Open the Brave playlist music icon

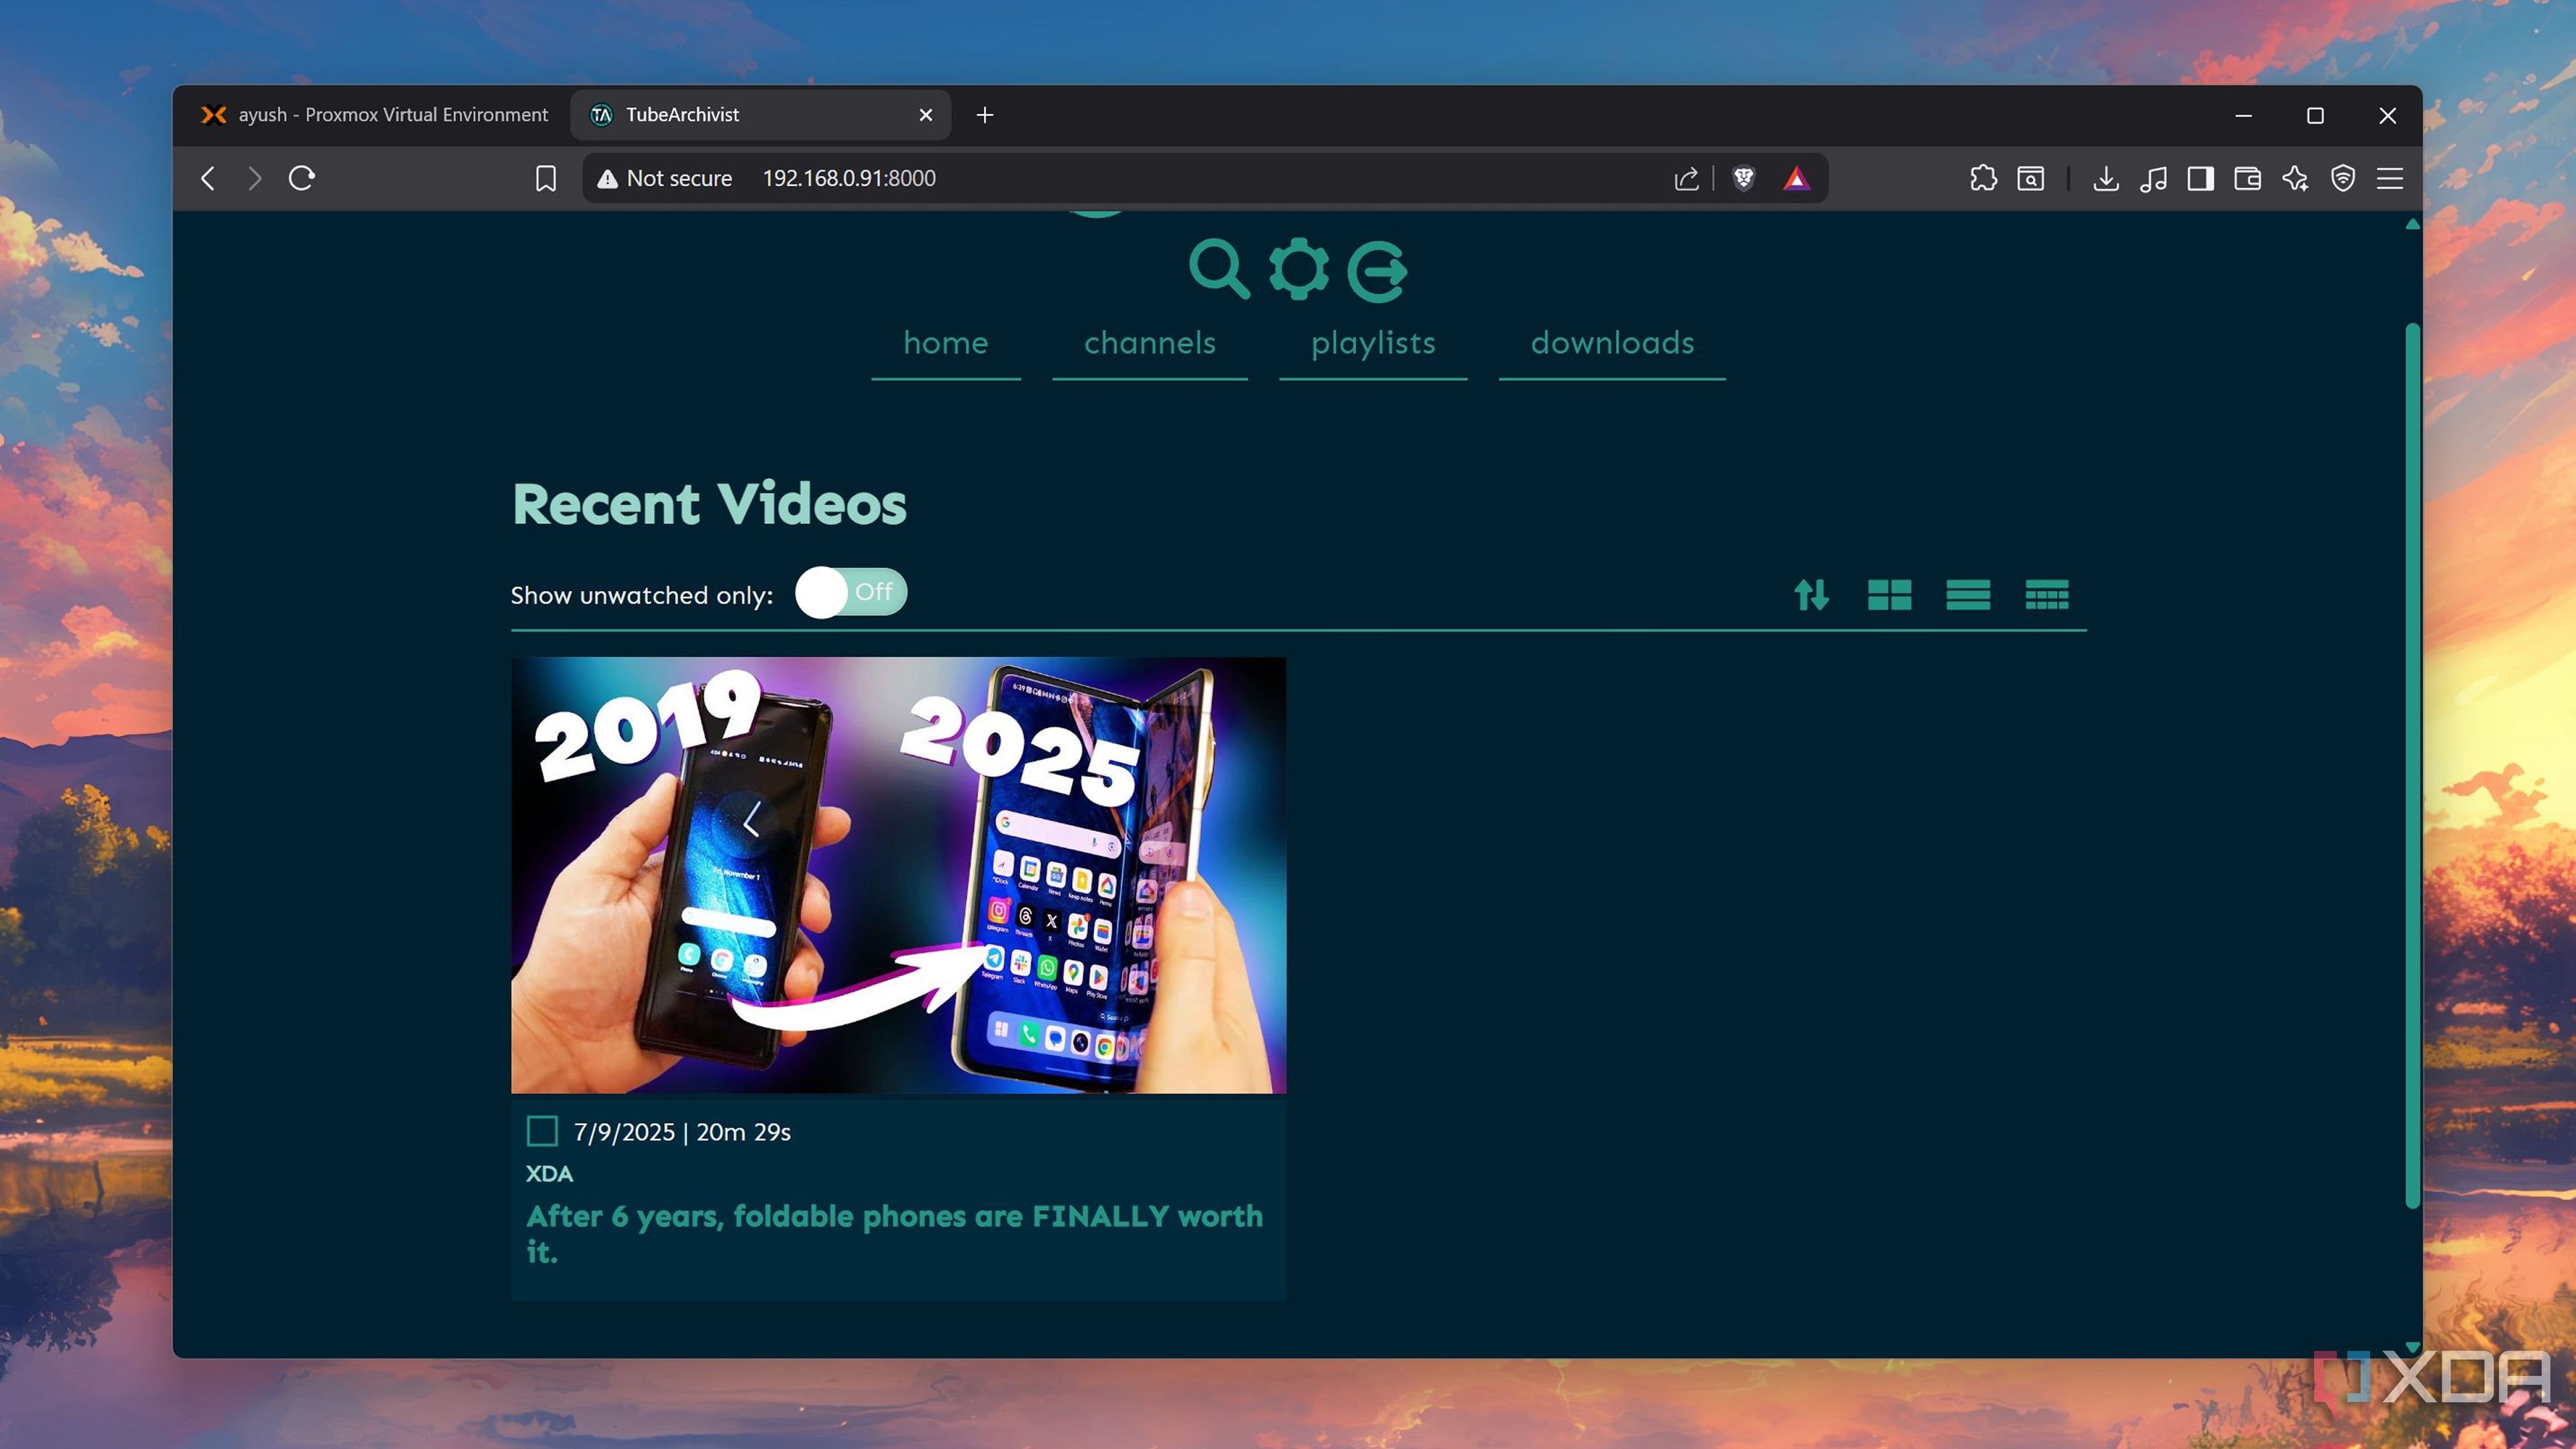tap(2153, 178)
